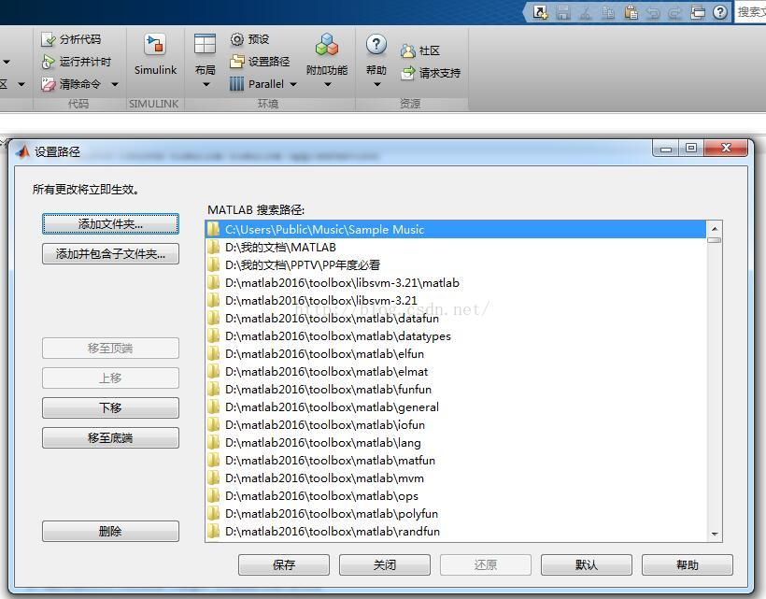This screenshot has height=599, width=766.
Task: Select the toolbox\matlab\ops path
Action: click(x=456, y=496)
